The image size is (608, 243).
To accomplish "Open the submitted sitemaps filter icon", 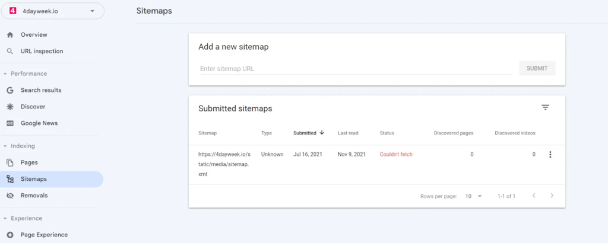I will [x=545, y=107].
